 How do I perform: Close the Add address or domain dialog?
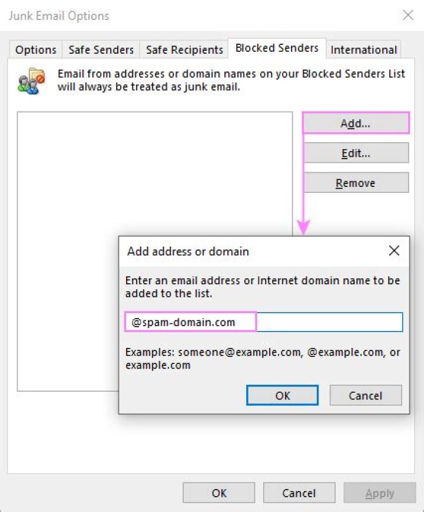pos(394,250)
